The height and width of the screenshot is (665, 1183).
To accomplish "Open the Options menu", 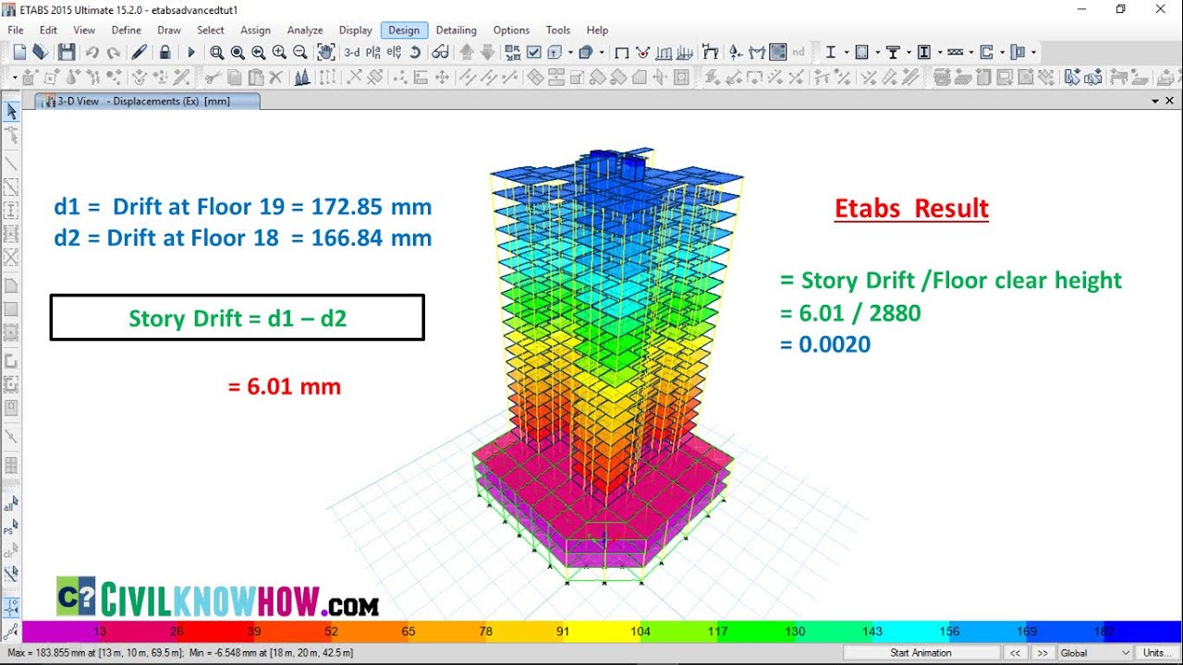I will click(x=511, y=30).
